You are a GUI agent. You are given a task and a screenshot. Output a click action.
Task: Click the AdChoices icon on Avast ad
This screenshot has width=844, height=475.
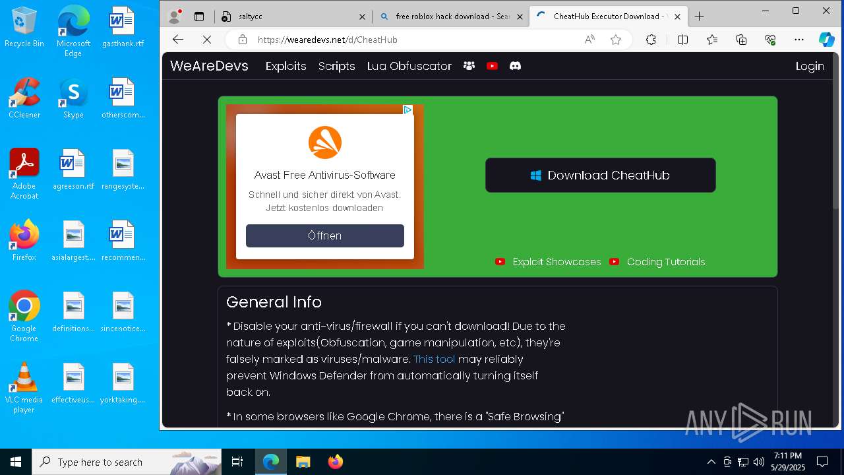pos(407,110)
